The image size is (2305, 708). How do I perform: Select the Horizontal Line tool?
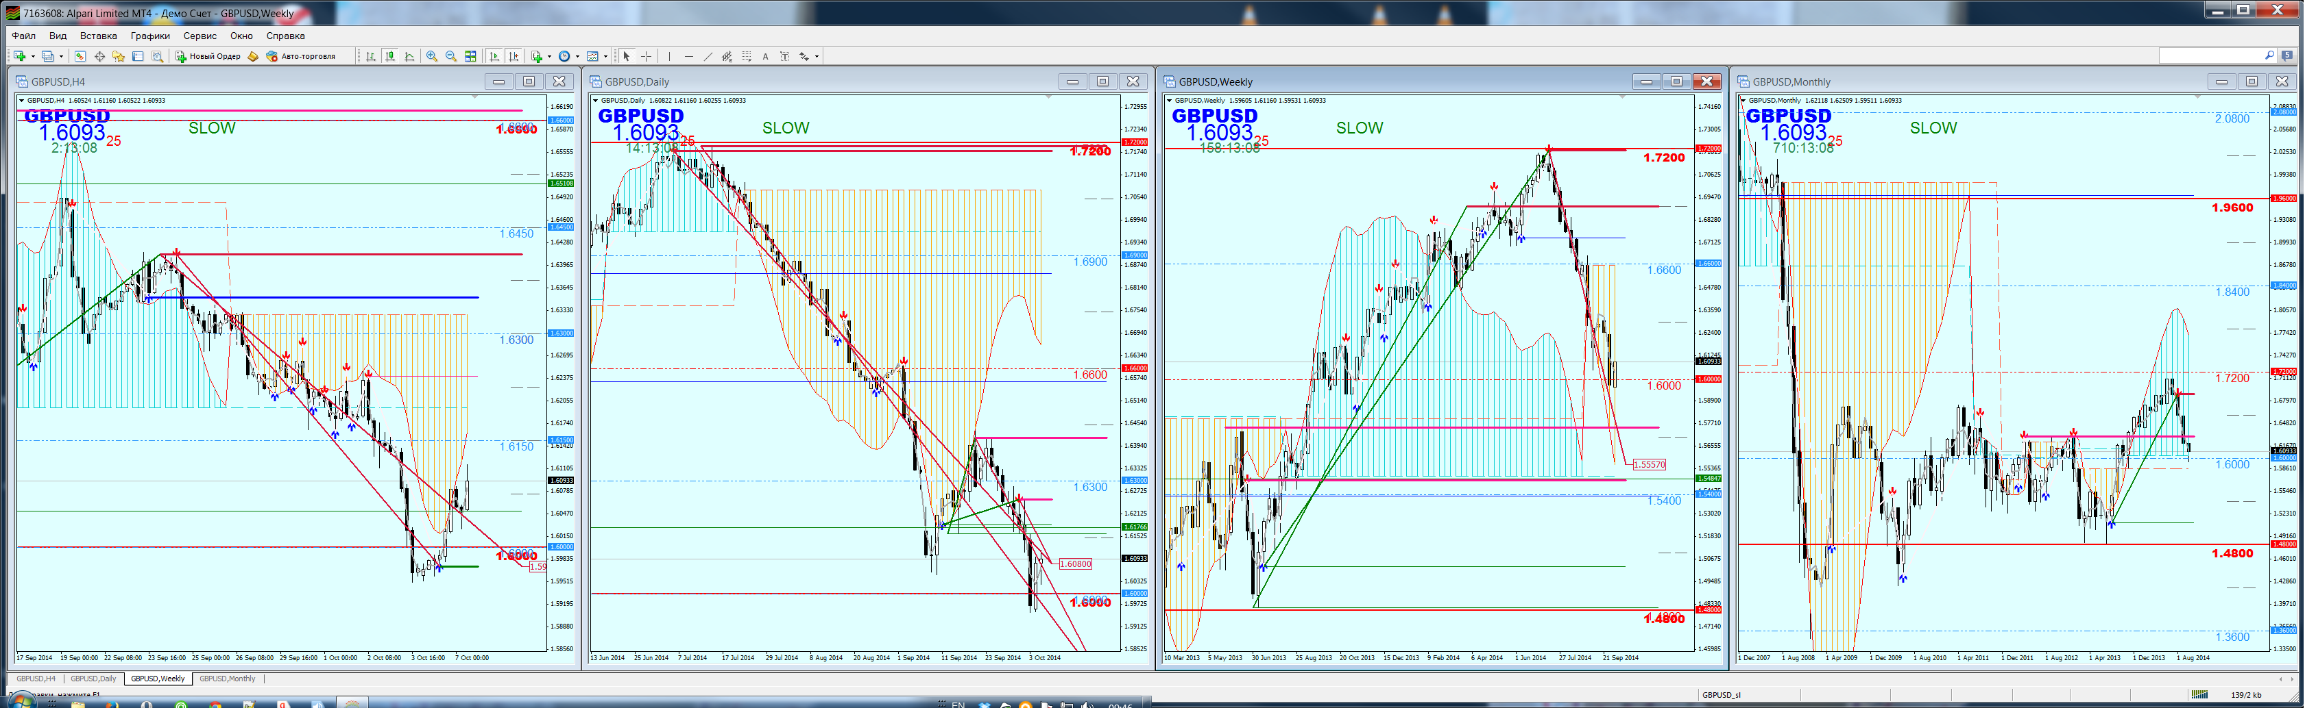689,56
